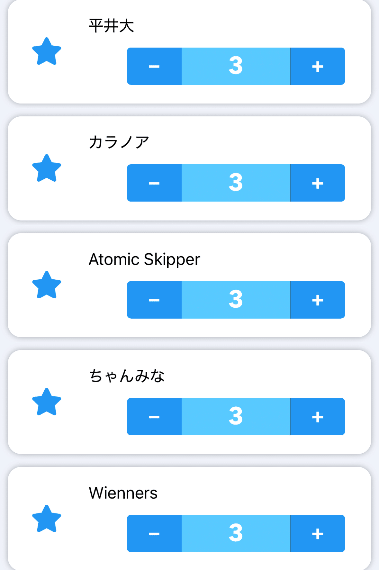379x570 pixels.
Task: Toggle the favorite star for カラノア
Action: (47, 168)
